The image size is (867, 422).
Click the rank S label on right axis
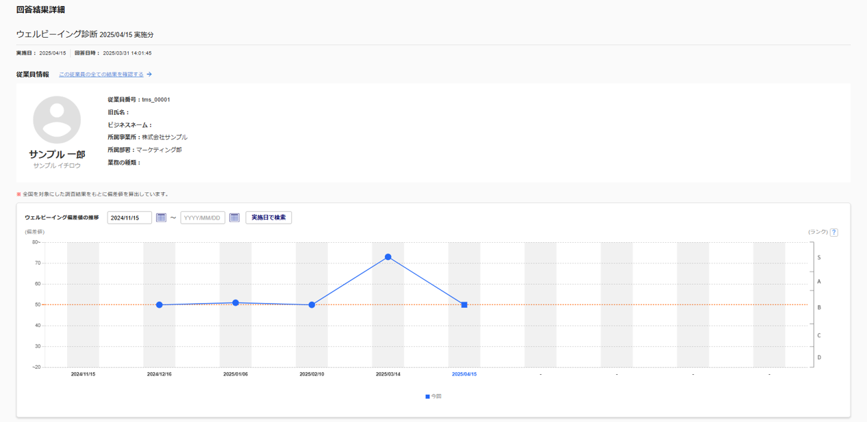click(x=818, y=258)
